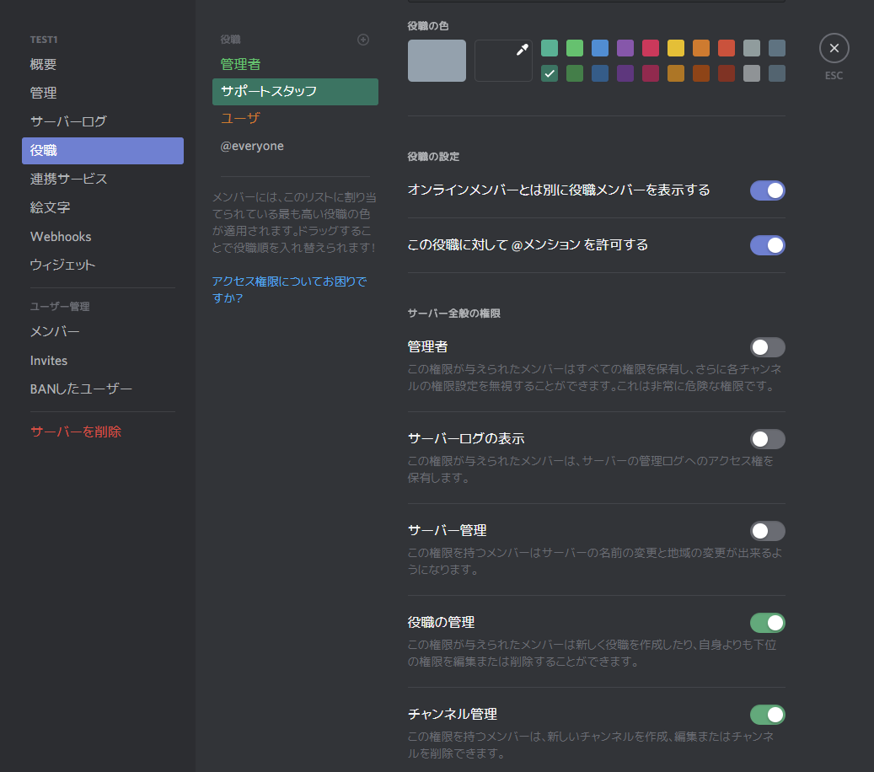This screenshot has width=874, height=772.
Task: Open BANしたユーザー page
Action: point(103,389)
